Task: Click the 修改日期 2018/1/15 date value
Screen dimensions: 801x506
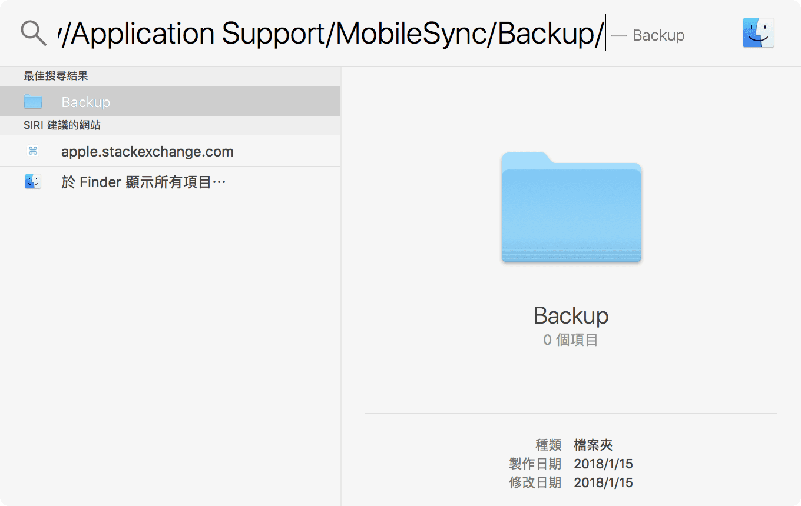Action: point(603,483)
